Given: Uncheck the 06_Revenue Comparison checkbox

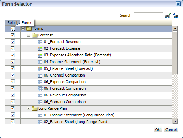Looking at the screenshot, I should click(13, 95).
